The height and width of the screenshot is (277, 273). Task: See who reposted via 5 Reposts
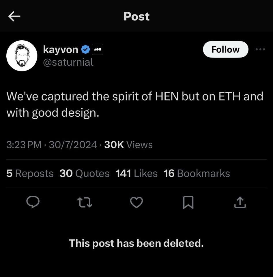pyautogui.click(x=30, y=173)
